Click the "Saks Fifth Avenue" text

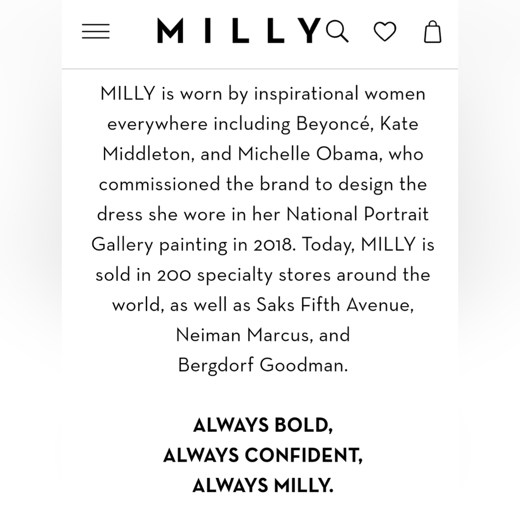point(334,304)
